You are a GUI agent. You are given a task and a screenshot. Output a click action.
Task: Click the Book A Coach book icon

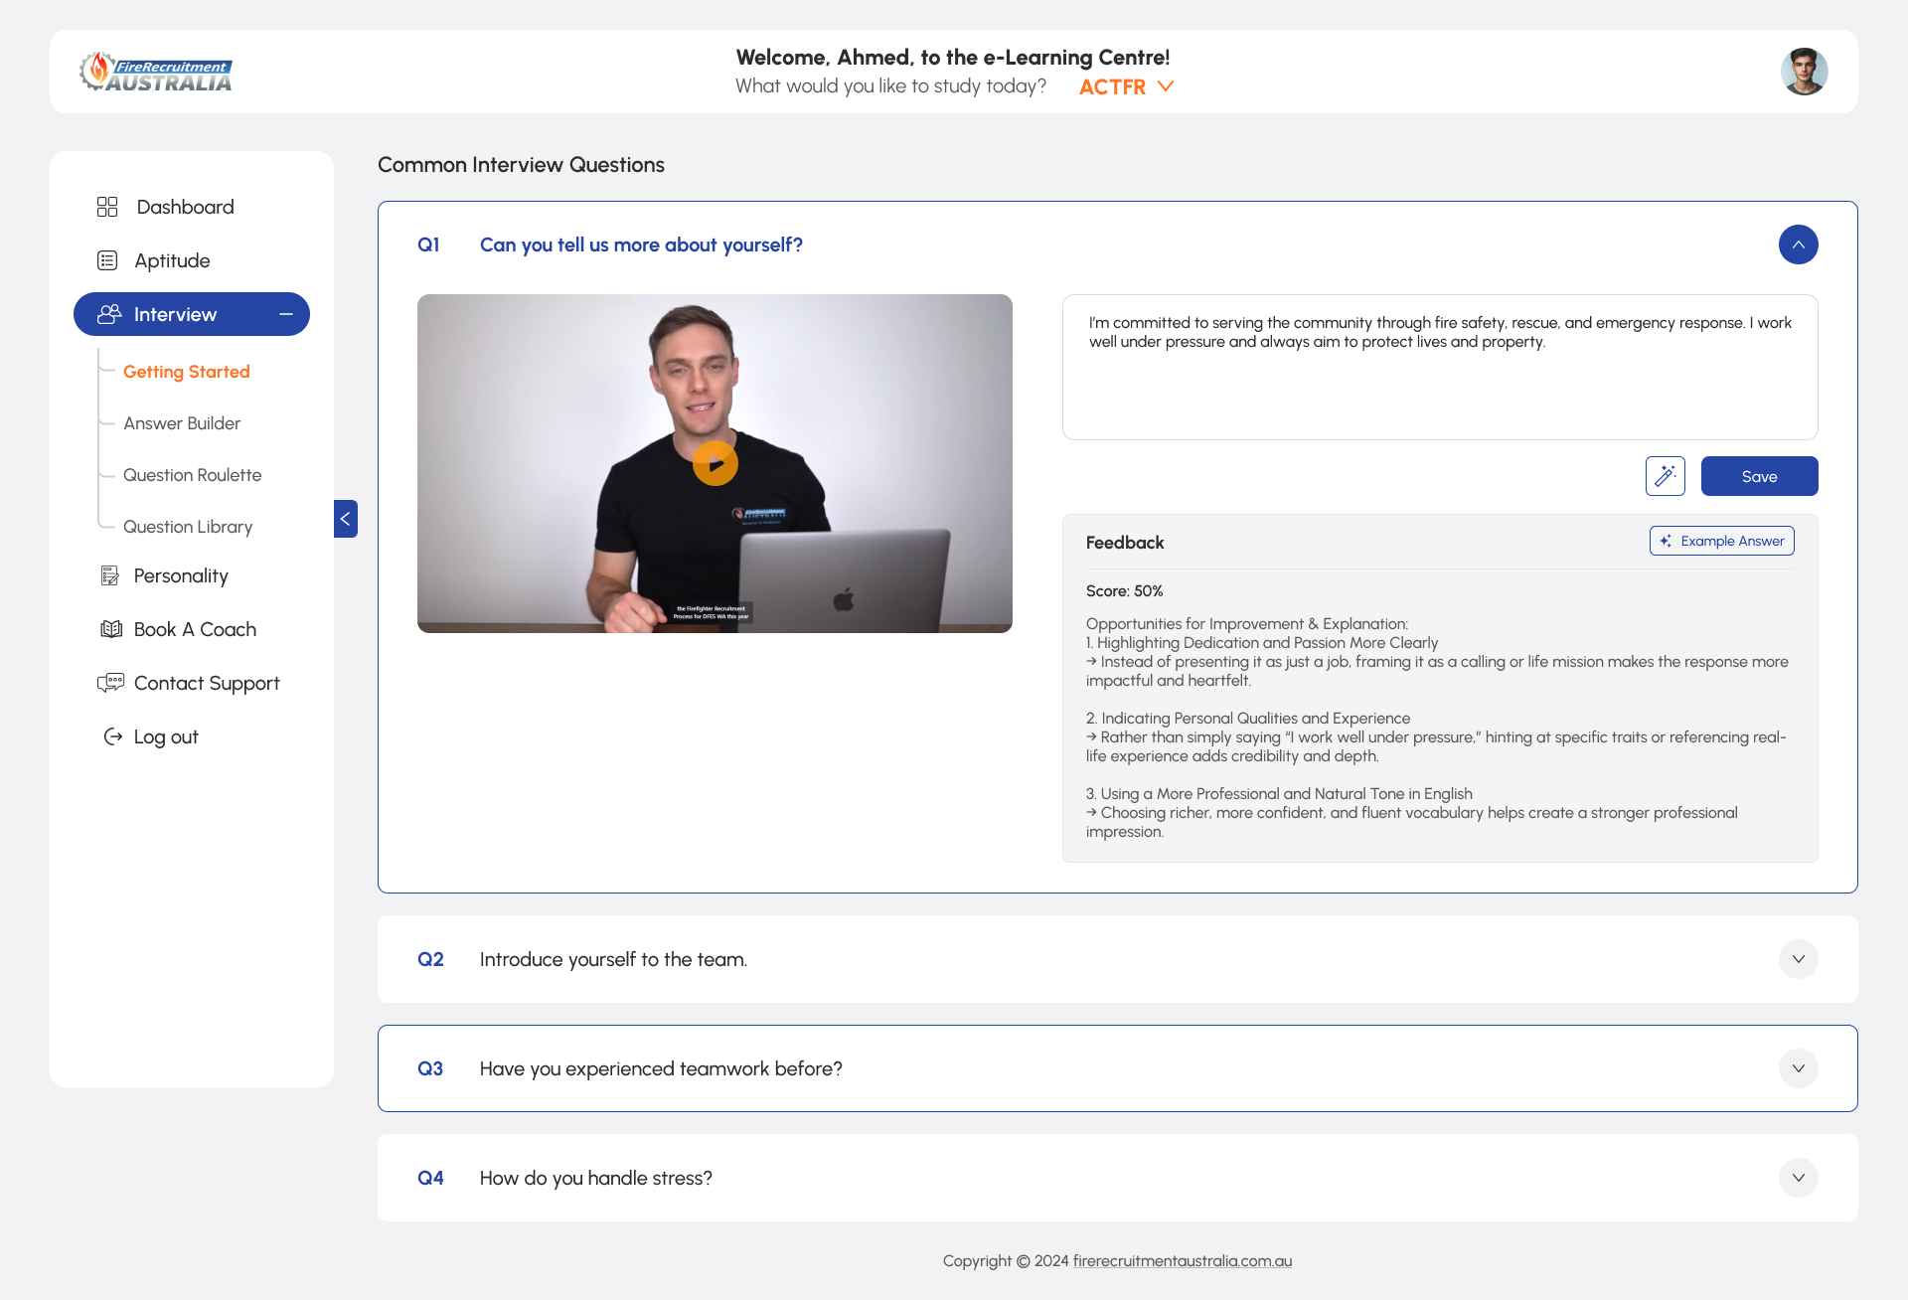pos(111,629)
